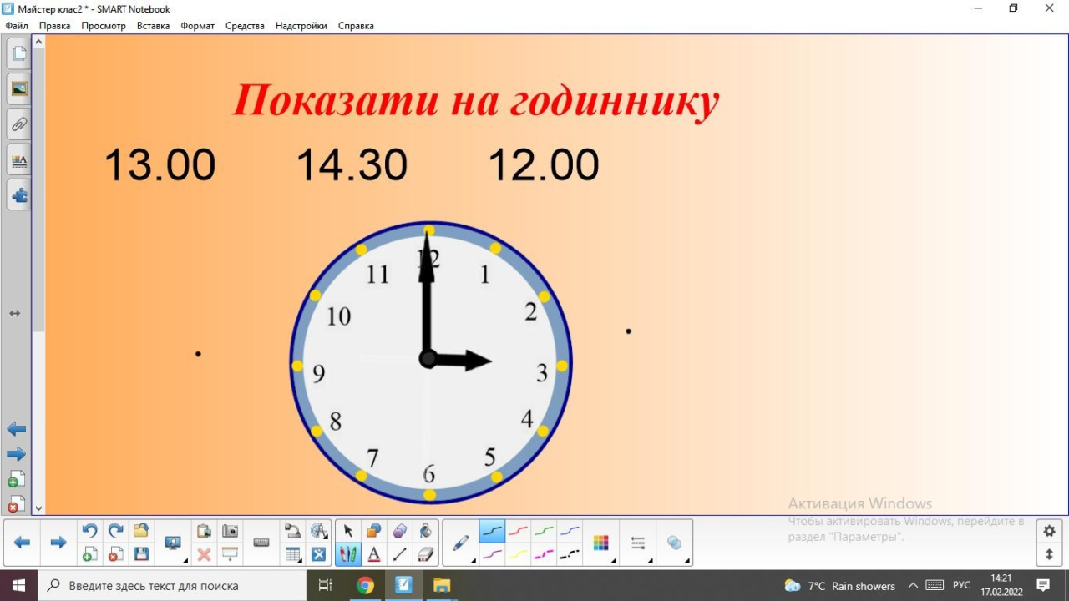Open the Просмотр menu

point(104,26)
